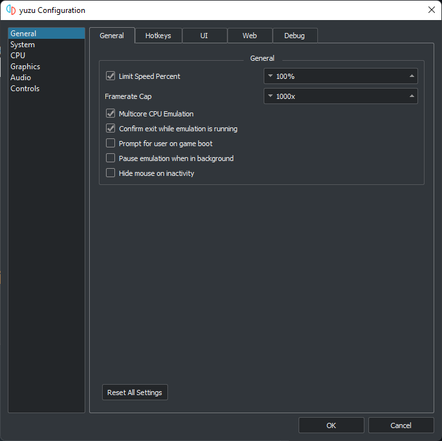Switch to the Web tab
This screenshot has height=441, width=442.
[x=249, y=36]
